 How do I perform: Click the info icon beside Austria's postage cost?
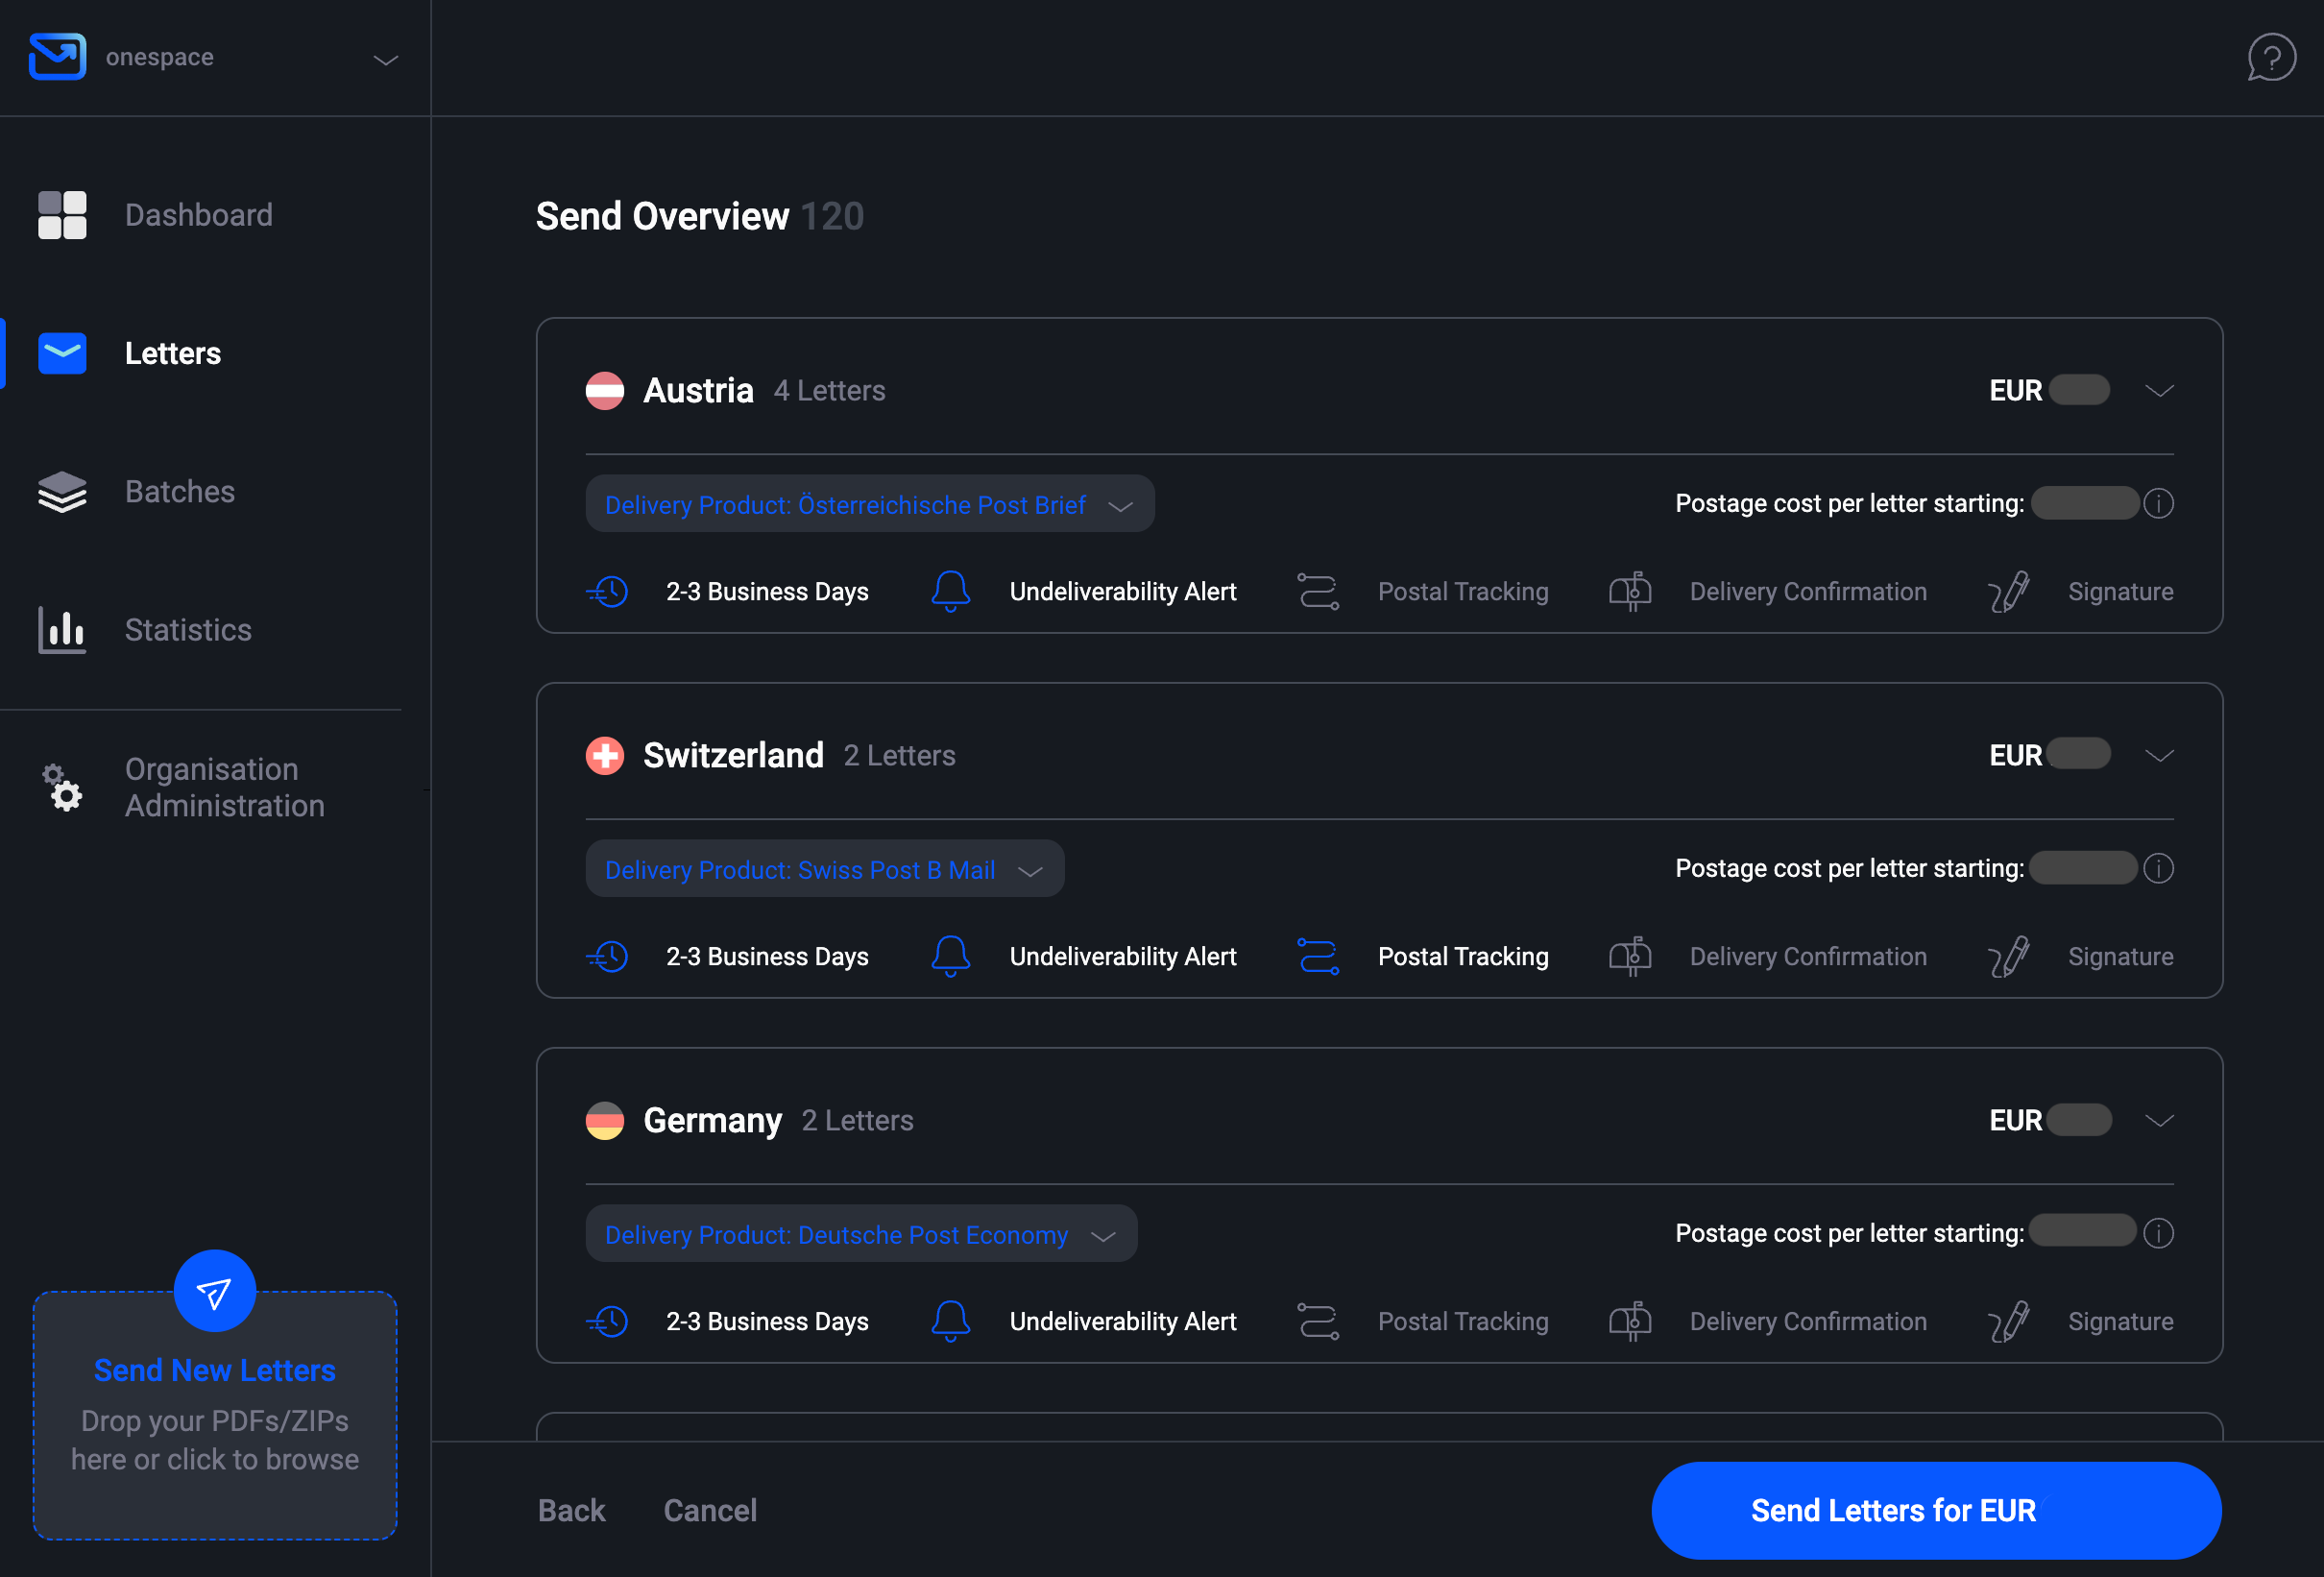pos(2160,503)
